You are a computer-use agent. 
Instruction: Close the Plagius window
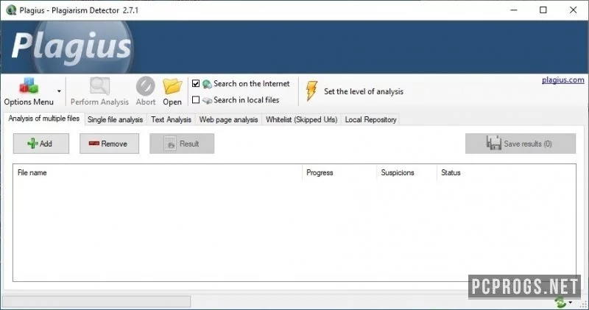tap(573, 10)
